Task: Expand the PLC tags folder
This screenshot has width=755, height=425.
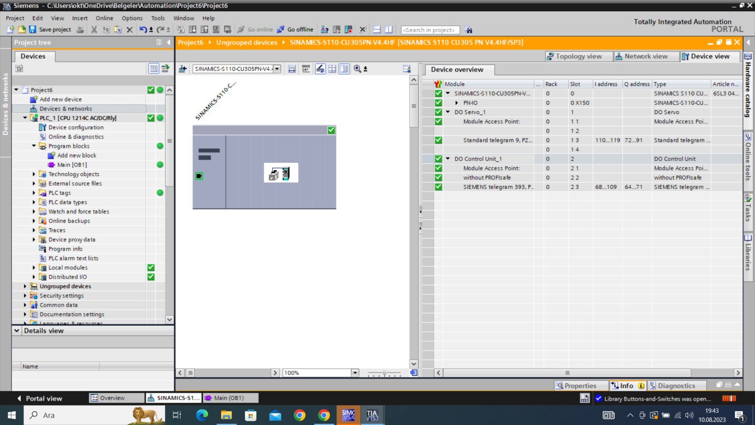Action: pyautogui.click(x=34, y=193)
